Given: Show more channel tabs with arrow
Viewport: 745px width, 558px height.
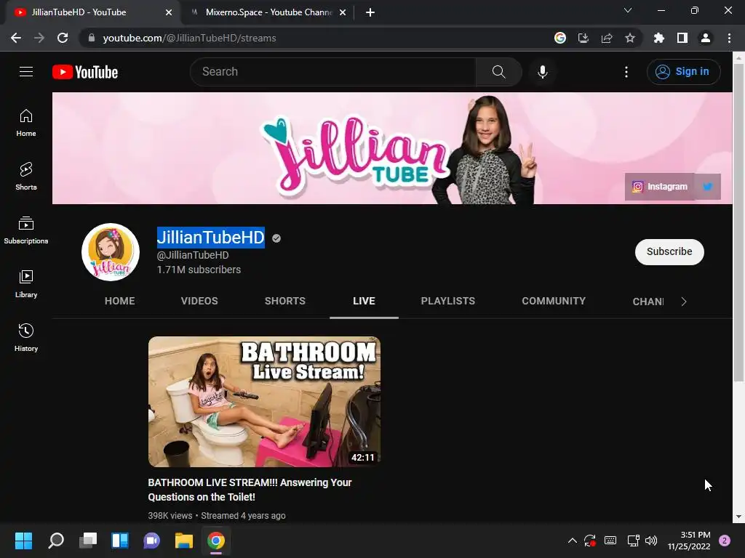Looking at the screenshot, I should coord(684,302).
